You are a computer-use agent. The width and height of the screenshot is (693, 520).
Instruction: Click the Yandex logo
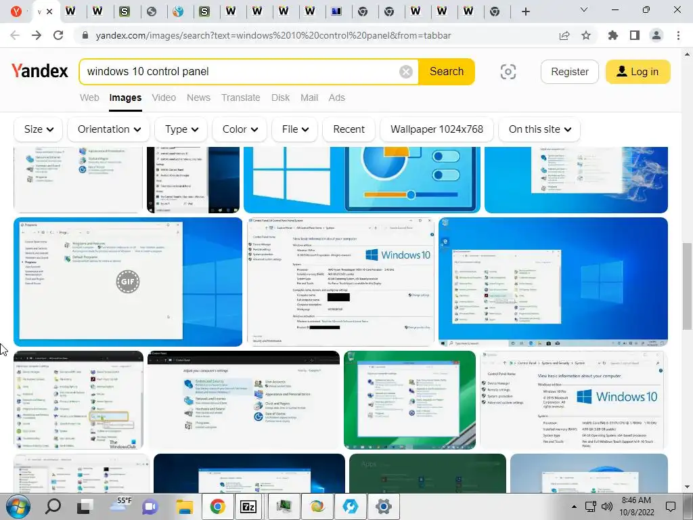(39, 71)
